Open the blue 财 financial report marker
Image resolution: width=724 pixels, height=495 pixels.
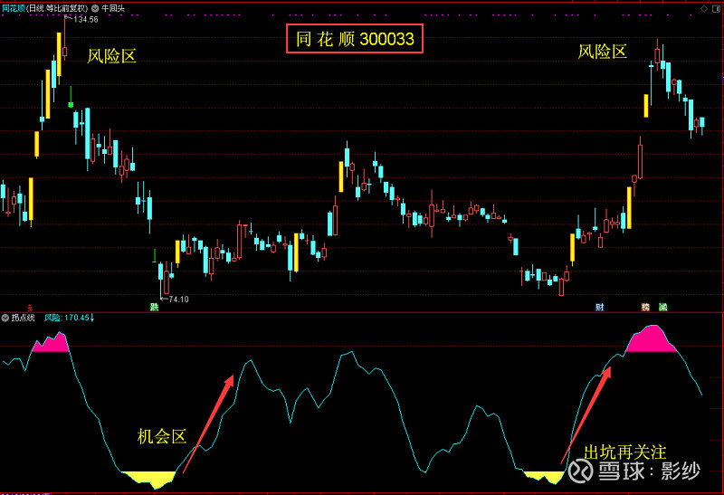[x=599, y=307]
